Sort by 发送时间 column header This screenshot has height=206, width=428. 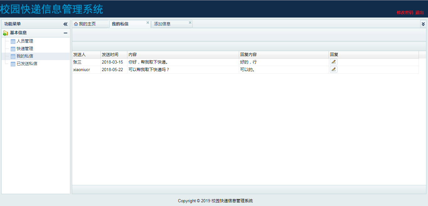coord(114,54)
